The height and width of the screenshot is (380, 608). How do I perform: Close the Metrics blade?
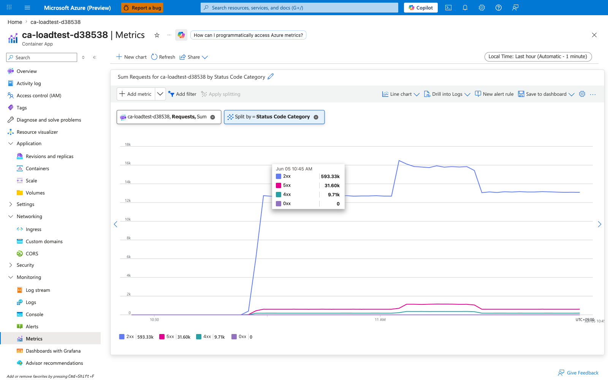pos(594,35)
